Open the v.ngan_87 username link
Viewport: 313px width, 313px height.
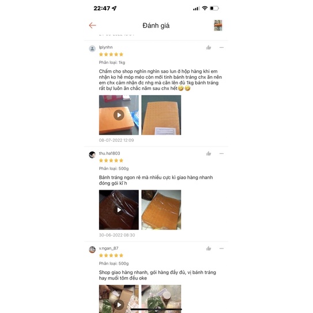(x=108, y=248)
